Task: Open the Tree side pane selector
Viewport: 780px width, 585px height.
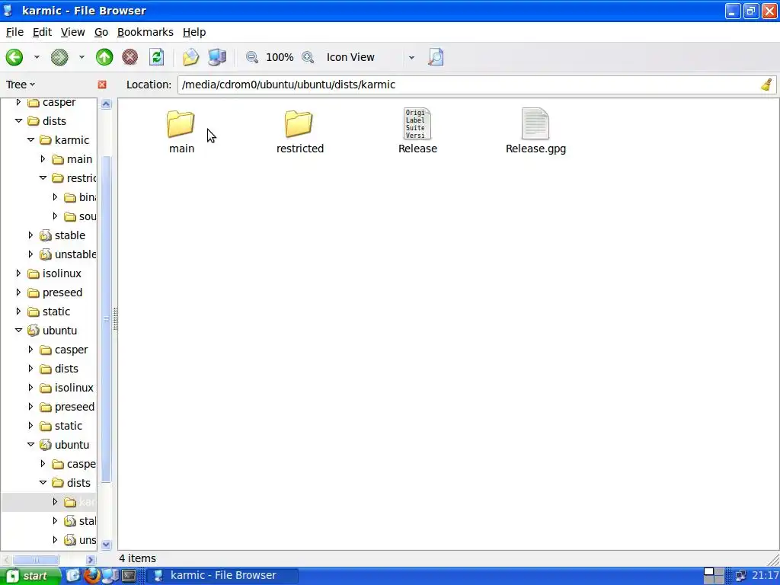Action: pos(21,85)
